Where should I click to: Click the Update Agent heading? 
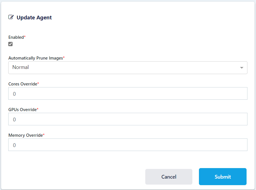pos(33,17)
